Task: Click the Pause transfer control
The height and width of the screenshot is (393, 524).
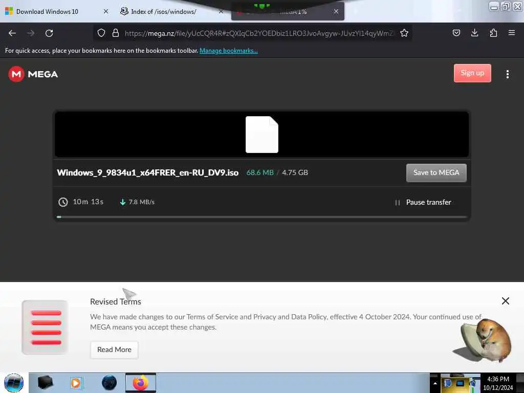Action: pyautogui.click(x=423, y=202)
